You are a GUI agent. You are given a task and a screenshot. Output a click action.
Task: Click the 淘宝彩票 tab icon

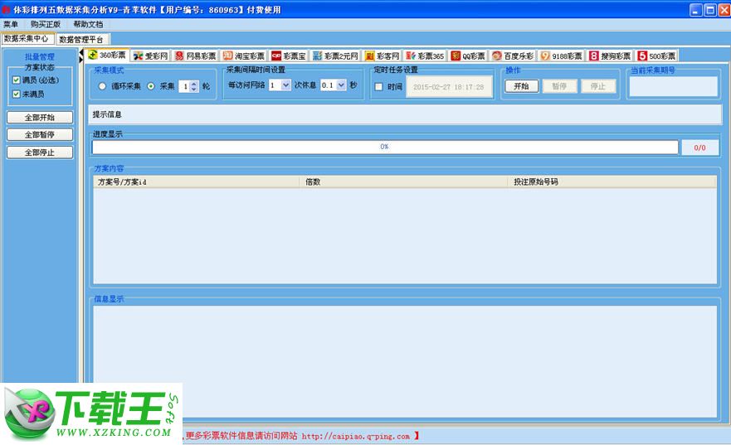(x=227, y=56)
